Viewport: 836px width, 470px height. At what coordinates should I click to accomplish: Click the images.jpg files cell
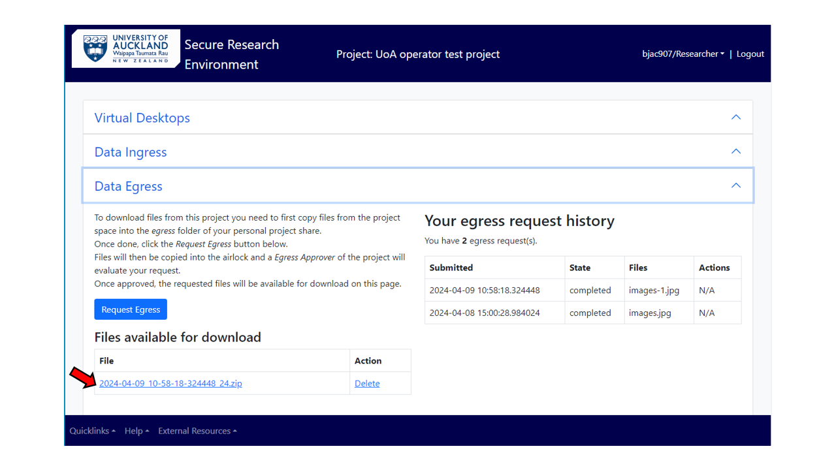pos(659,313)
